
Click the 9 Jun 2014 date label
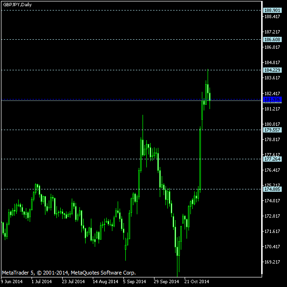tap(11, 282)
